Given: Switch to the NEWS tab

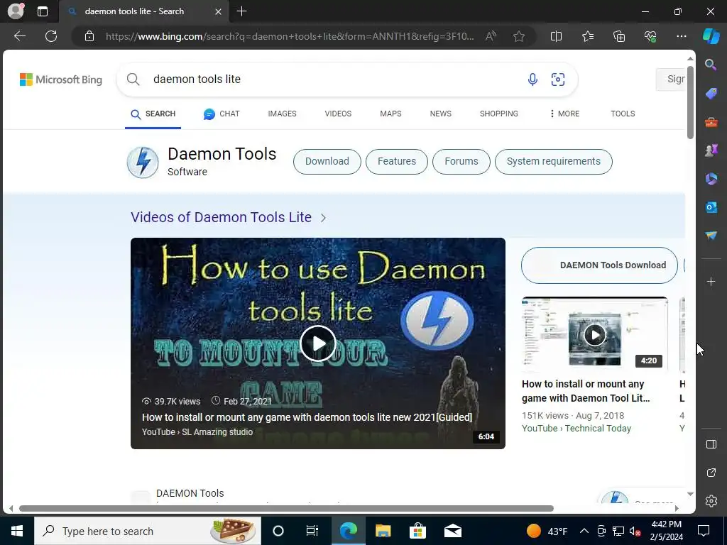Looking at the screenshot, I should click(440, 114).
